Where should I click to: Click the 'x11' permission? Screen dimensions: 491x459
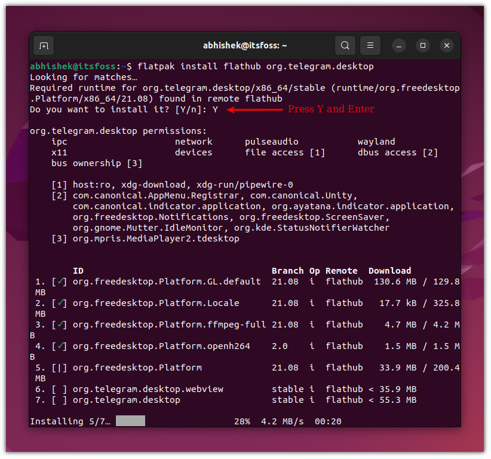tap(59, 152)
